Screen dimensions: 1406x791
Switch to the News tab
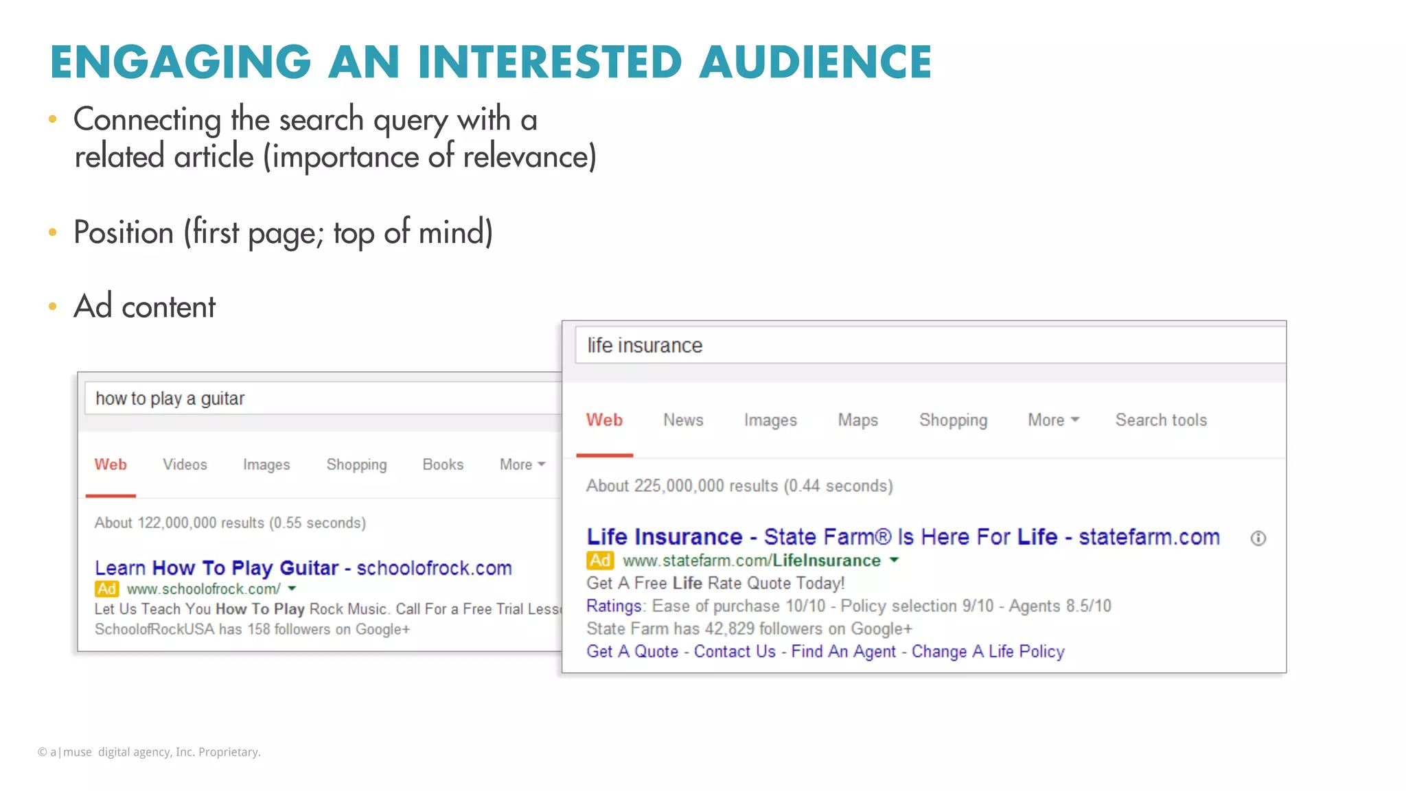[683, 420]
